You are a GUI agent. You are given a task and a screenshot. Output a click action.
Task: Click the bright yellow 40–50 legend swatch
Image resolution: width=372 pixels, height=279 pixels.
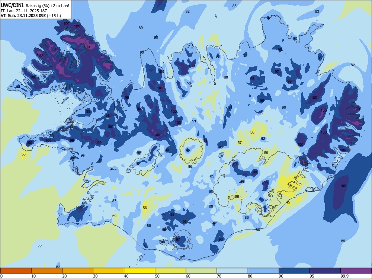click(x=139, y=271)
